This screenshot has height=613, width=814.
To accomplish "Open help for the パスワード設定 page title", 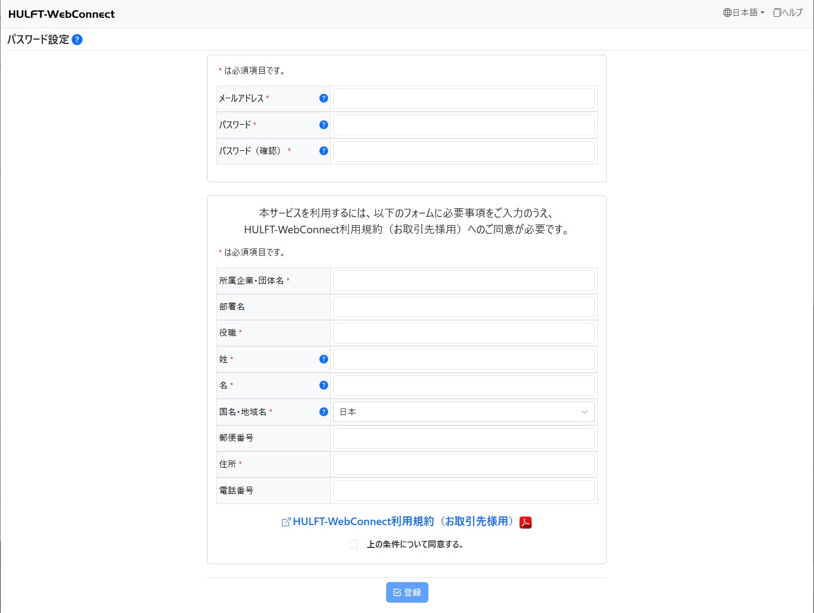I will coord(78,39).
